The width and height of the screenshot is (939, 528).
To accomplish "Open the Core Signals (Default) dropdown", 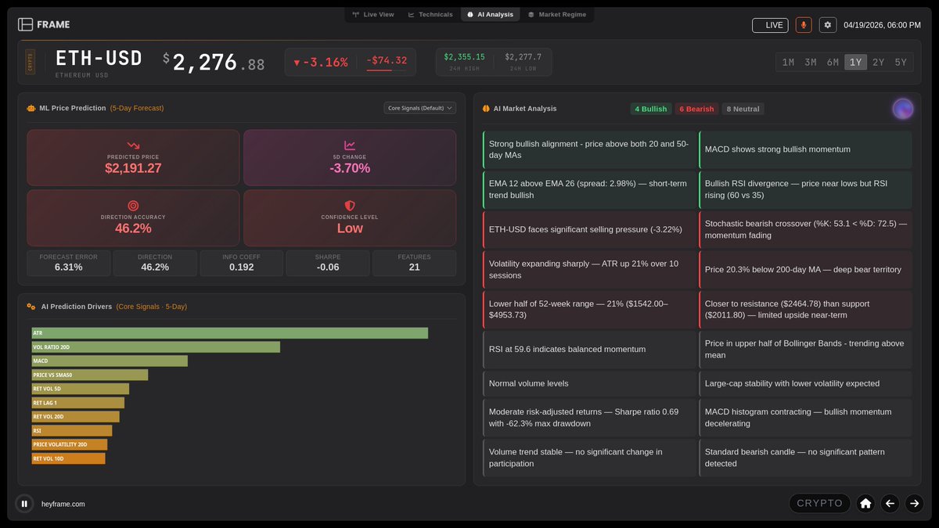I will [x=420, y=108].
